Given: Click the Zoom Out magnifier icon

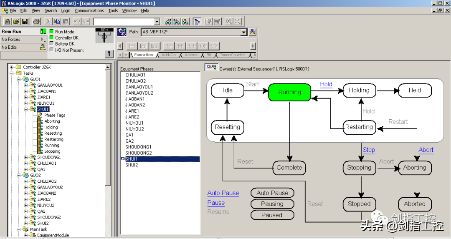Looking at the screenshot, I should pyautogui.click(x=238, y=21).
